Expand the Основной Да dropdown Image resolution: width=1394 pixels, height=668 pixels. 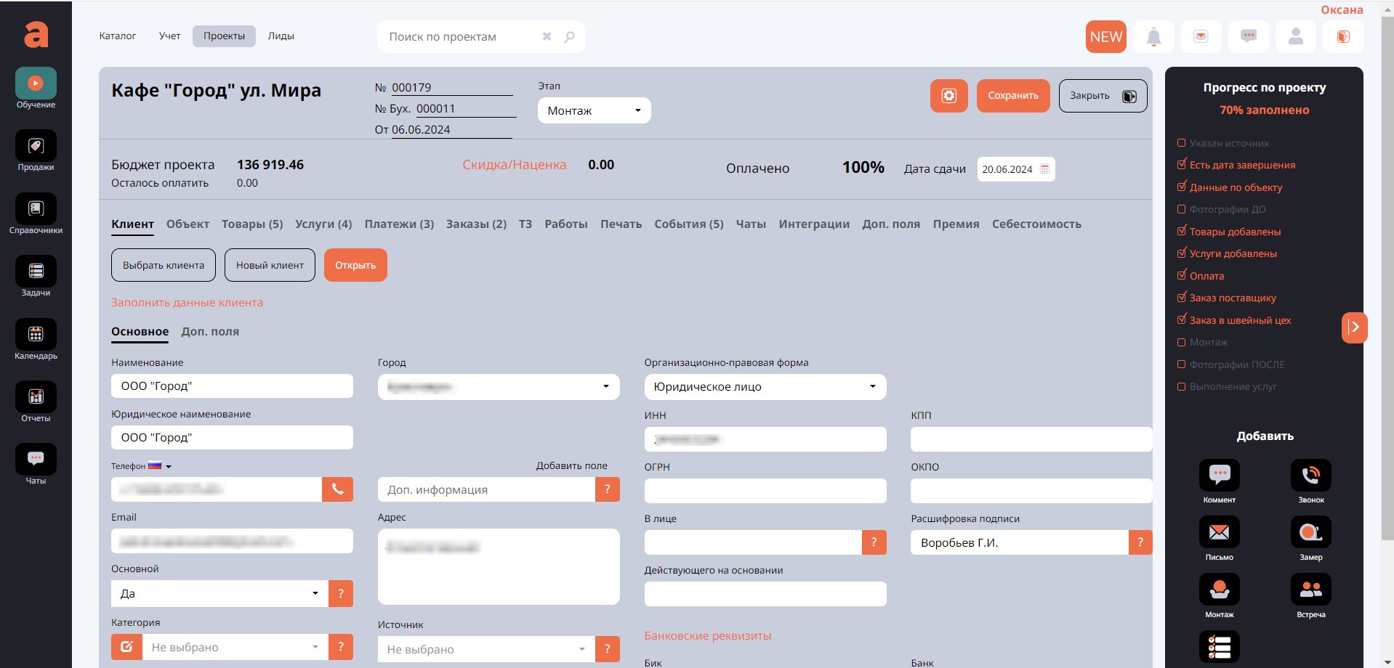[x=219, y=594]
